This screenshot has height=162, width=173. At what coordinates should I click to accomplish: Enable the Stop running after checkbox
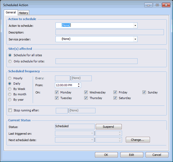(x=10, y=110)
